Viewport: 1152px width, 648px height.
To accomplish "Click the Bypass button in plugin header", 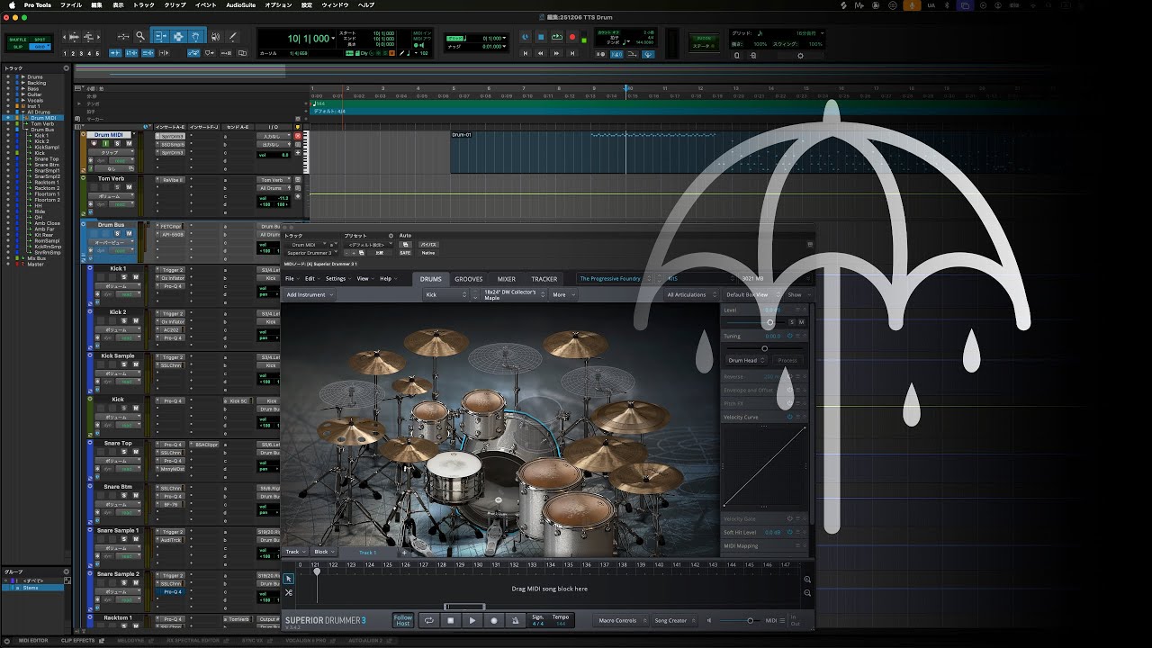I will coord(430,244).
